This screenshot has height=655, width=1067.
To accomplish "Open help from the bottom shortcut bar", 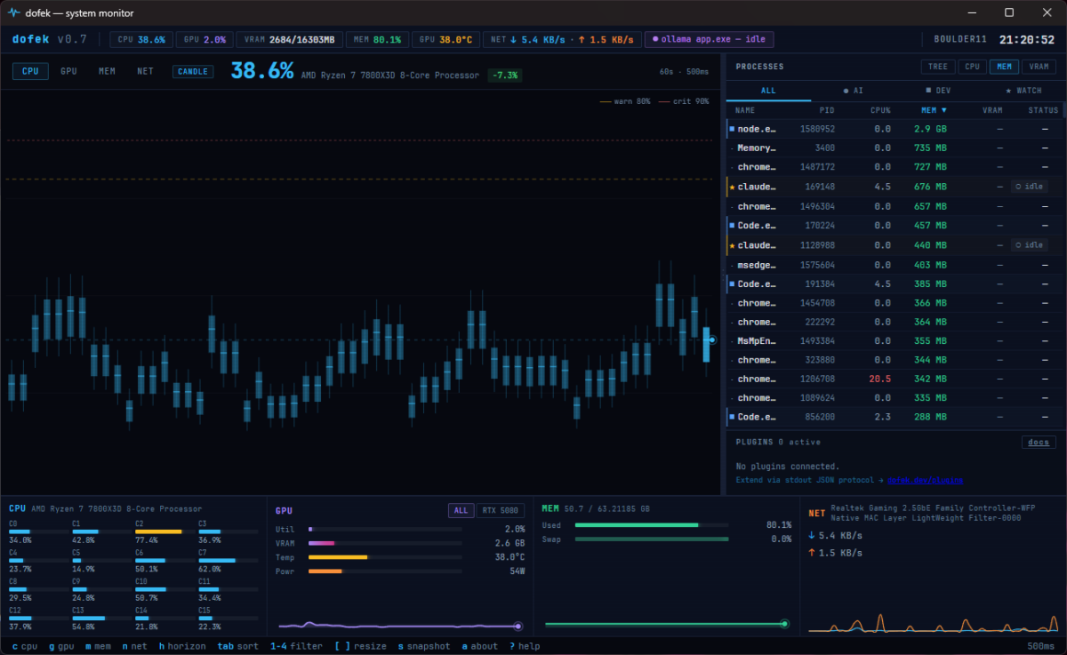I will tap(525, 646).
